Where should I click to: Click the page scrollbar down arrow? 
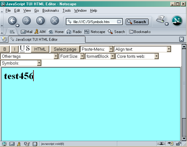184,138
